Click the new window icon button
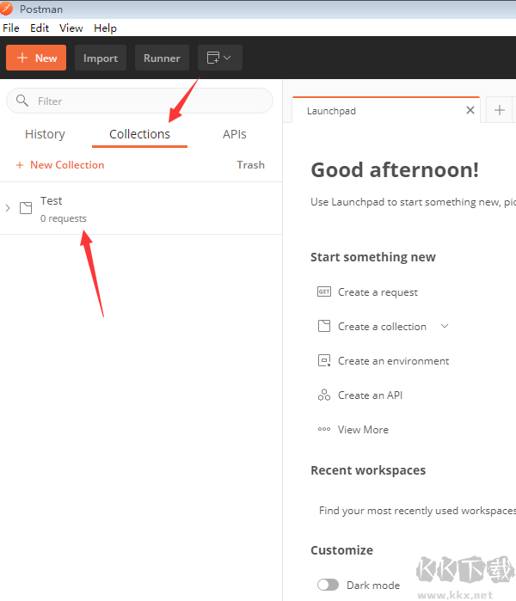Viewport: 516px width, 601px height. pyautogui.click(x=219, y=58)
